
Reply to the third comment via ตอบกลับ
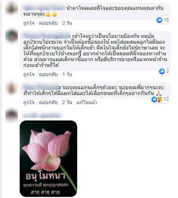tap(48, 102)
